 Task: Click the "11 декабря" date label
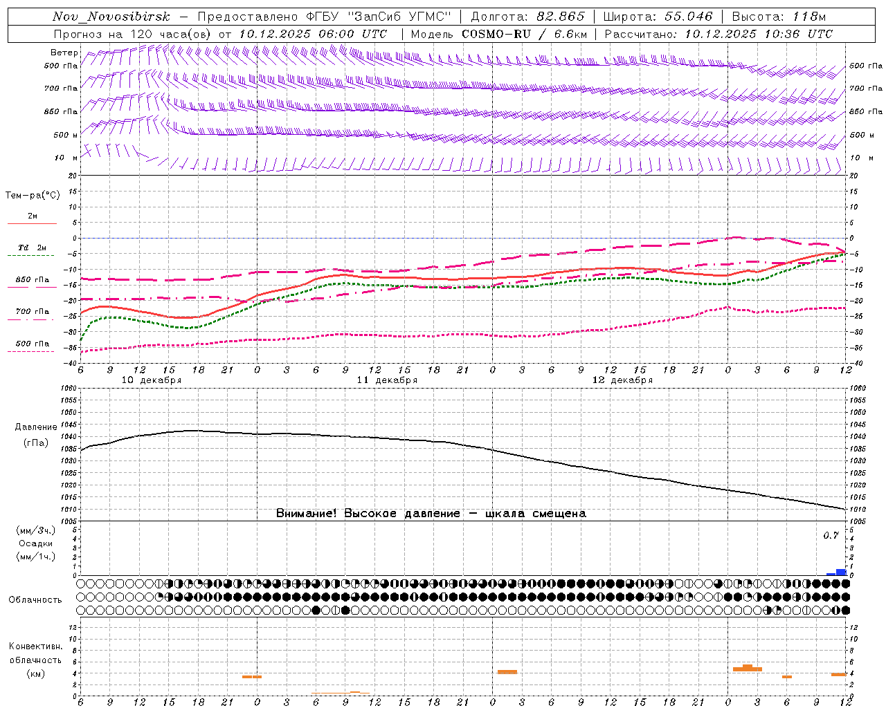387,380
